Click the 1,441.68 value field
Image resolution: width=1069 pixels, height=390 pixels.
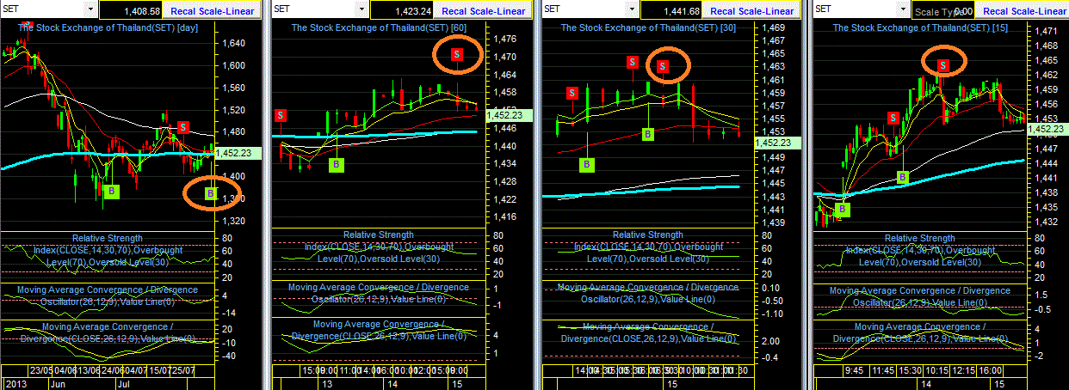672,10
